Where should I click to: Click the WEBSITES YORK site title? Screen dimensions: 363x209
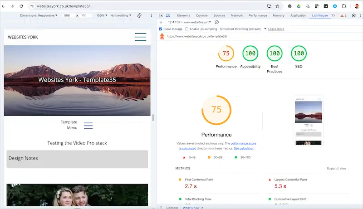[x=23, y=37]
